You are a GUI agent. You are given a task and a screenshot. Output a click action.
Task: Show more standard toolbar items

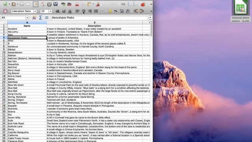pyautogui.click(x=151, y=4)
